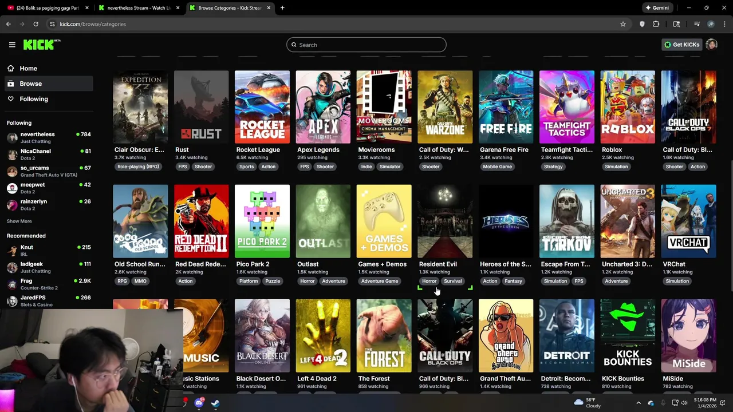
Task: Reload the current page
Action: (36, 24)
